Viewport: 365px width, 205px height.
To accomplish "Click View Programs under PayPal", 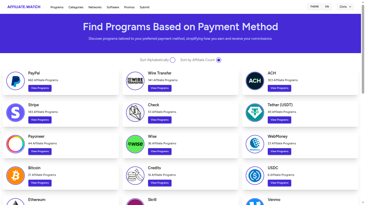I will [40, 88].
